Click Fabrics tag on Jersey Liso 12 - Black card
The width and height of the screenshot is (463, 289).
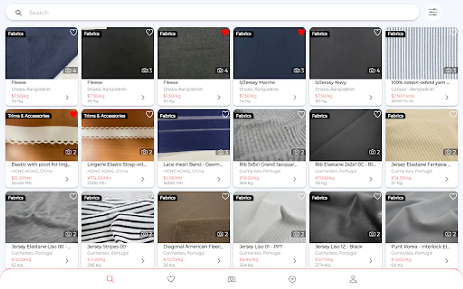[319, 198]
